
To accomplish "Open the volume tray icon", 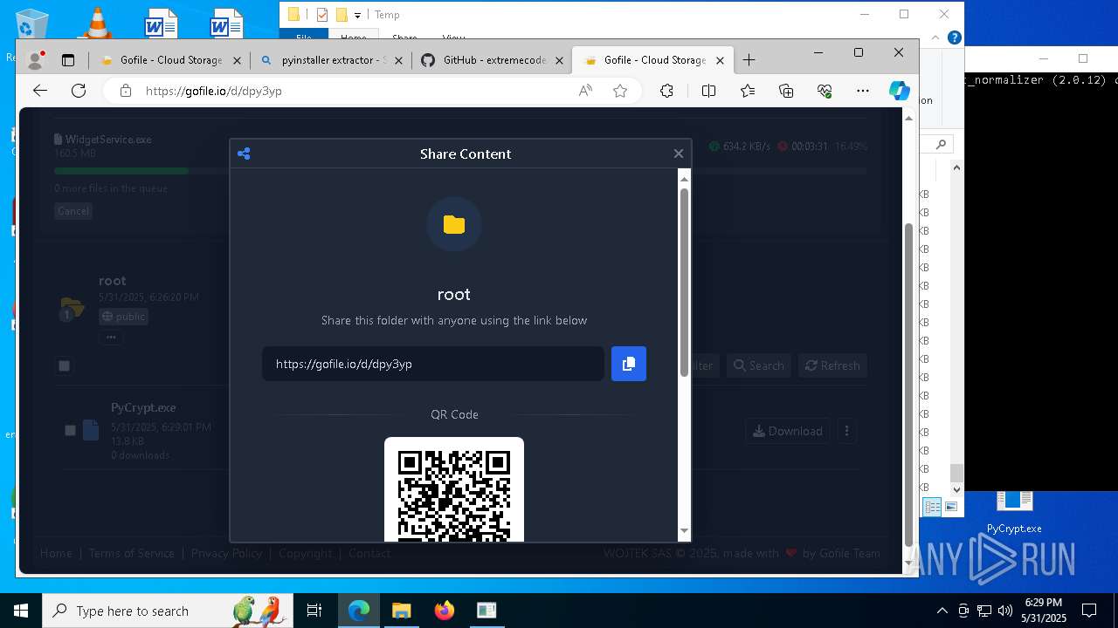I will click(1004, 611).
